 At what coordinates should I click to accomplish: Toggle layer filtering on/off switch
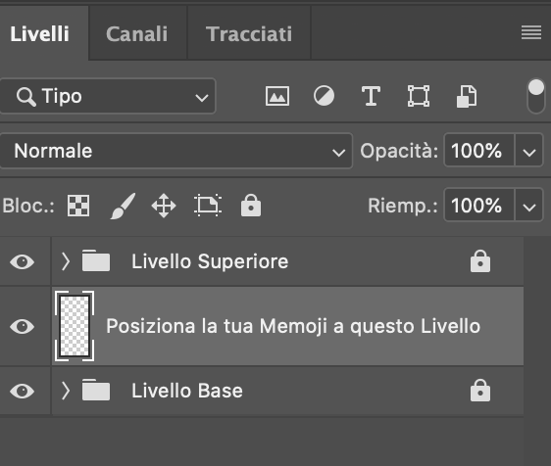(x=536, y=96)
